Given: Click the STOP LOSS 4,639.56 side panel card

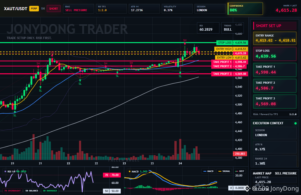Looking at the screenshot, I should [x=275, y=54].
